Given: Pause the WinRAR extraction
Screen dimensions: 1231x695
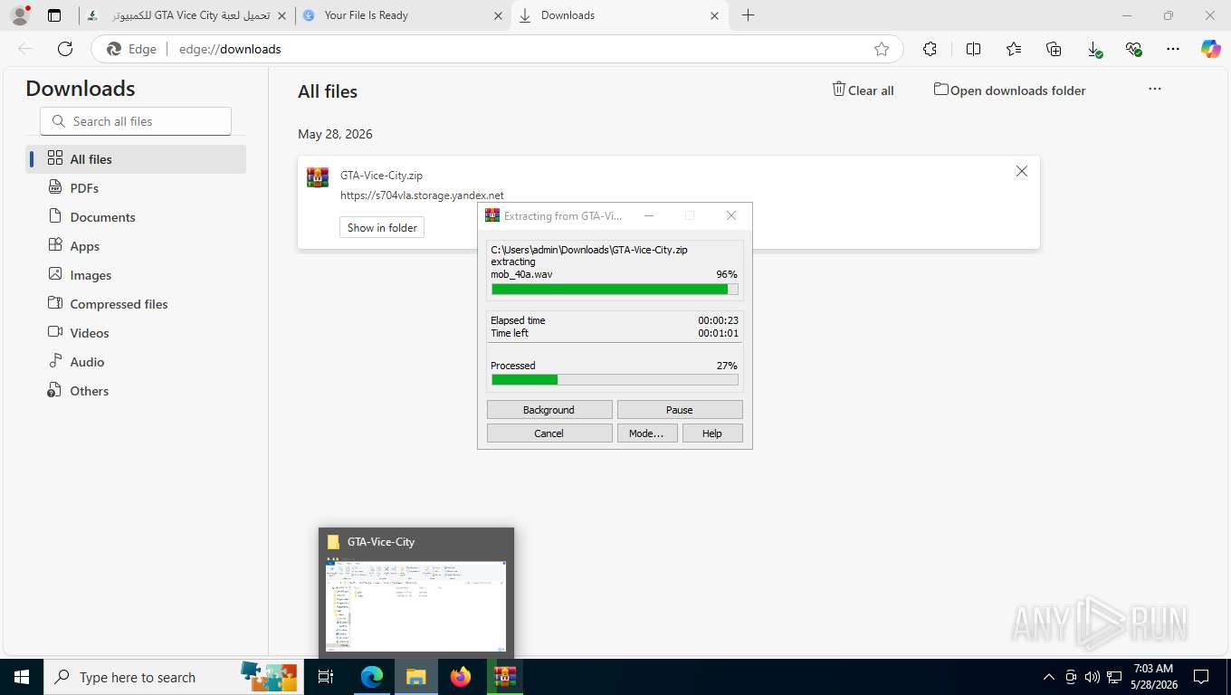Looking at the screenshot, I should 680,410.
